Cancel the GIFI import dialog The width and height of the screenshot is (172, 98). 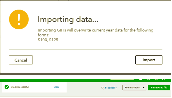point(21,60)
